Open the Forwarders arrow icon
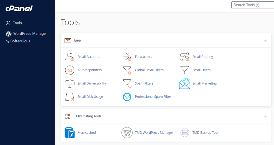The image size is (274, 145). point(127,57)
